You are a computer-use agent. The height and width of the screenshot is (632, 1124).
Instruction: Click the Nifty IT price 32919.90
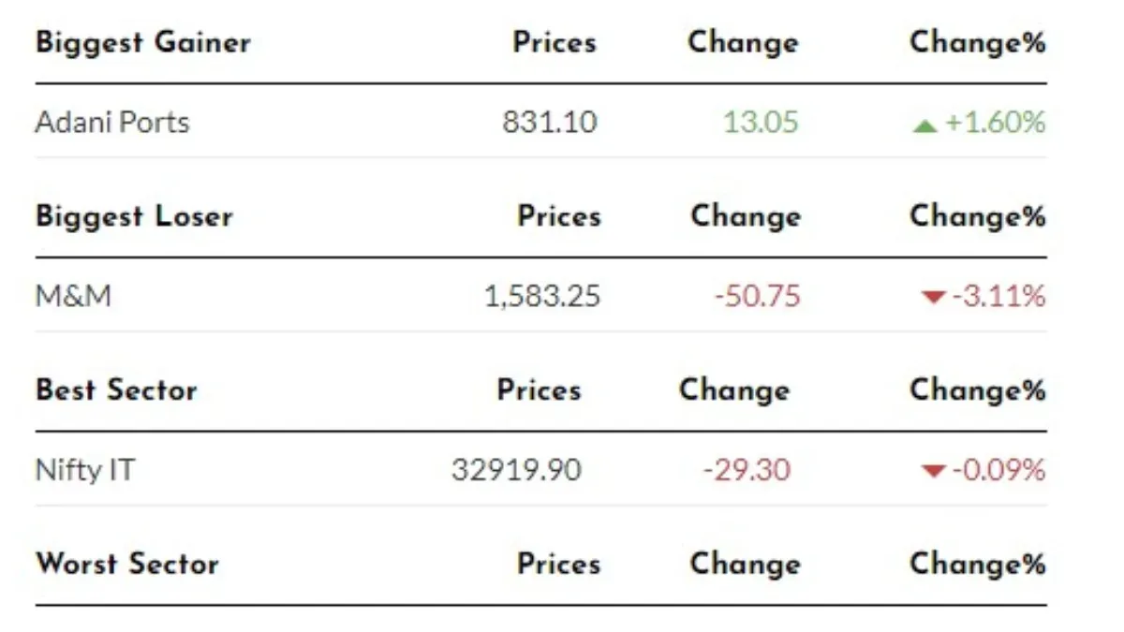click(516, 469)
